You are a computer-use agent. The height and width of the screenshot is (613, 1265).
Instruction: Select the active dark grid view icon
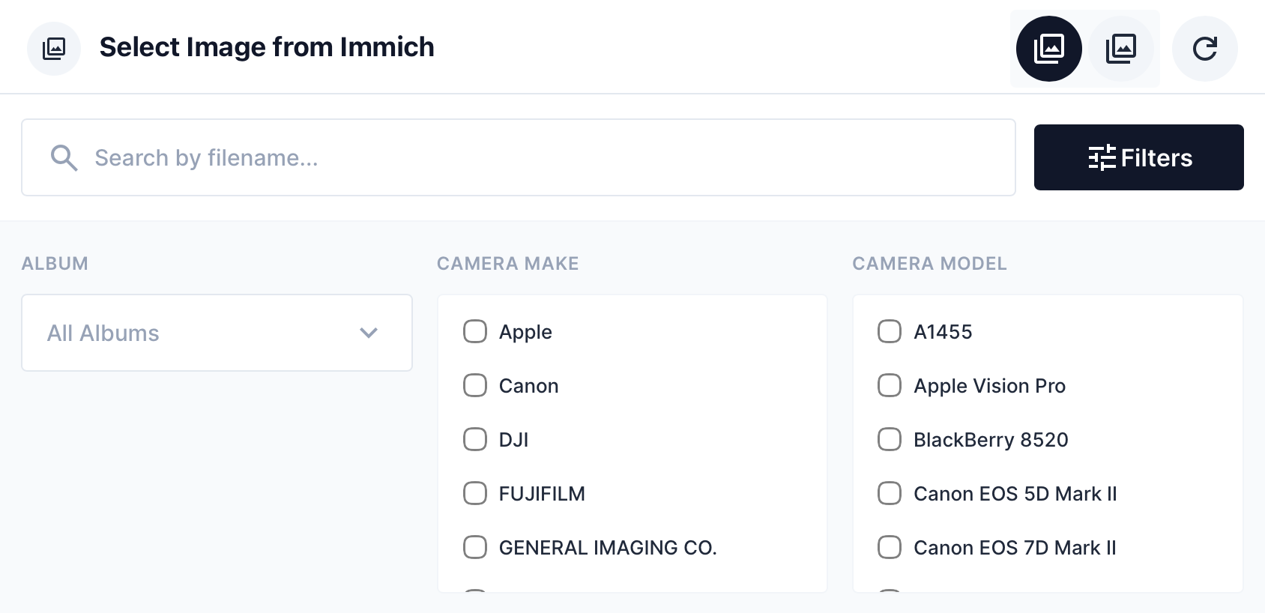click(1048, 48)
